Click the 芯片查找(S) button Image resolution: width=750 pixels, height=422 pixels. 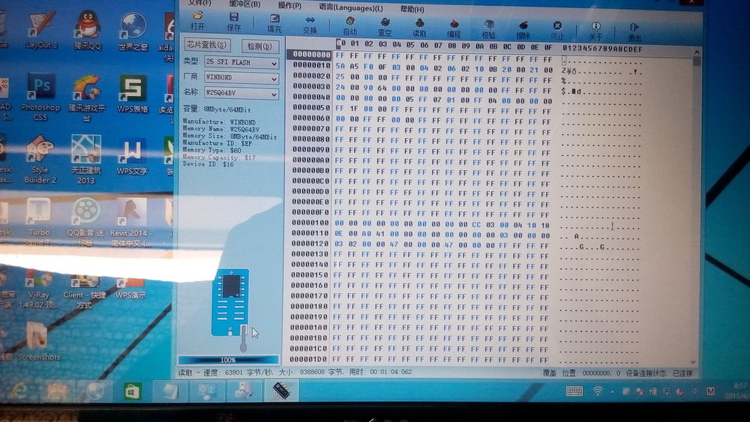coord(207,45)
